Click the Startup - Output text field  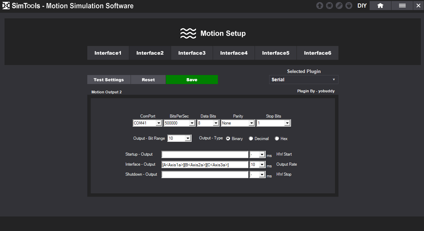[x=205, y=155]
